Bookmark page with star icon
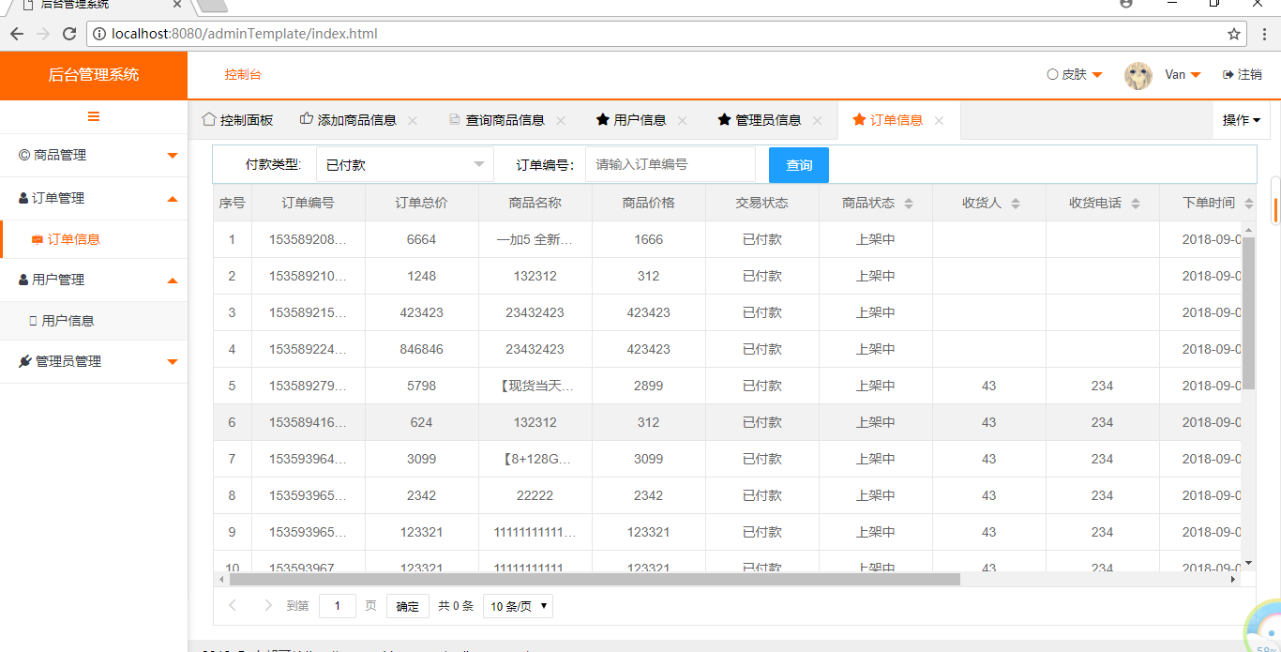 (x=1234, y=34)
